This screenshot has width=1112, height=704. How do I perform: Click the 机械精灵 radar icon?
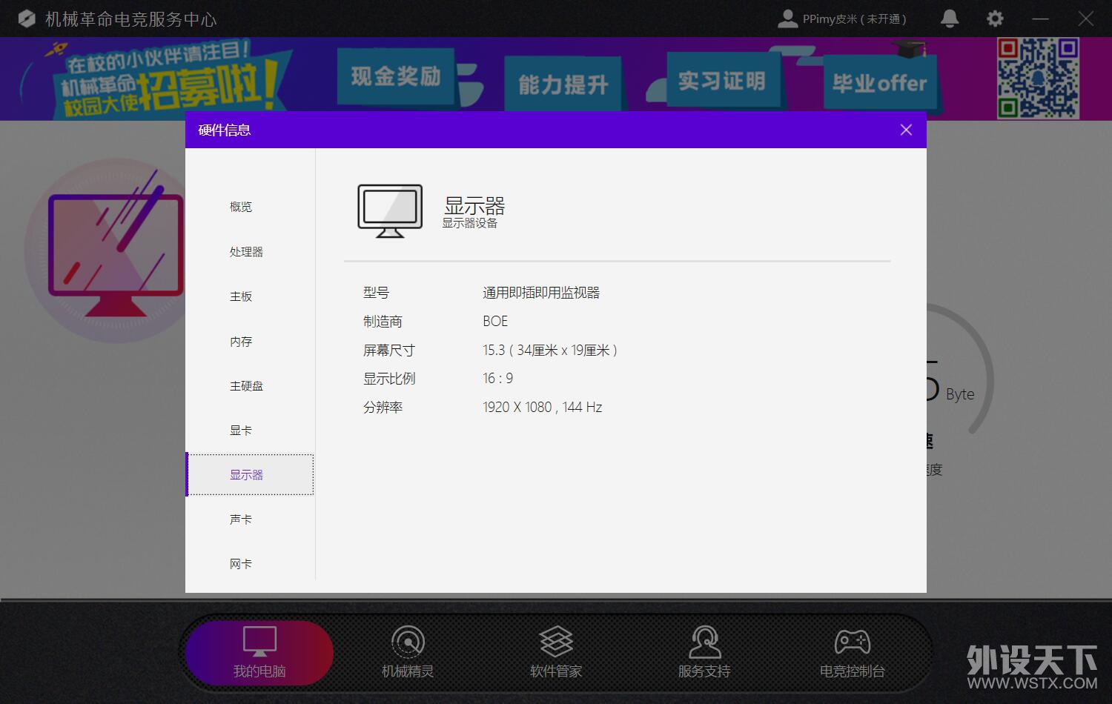pos(408,642)
